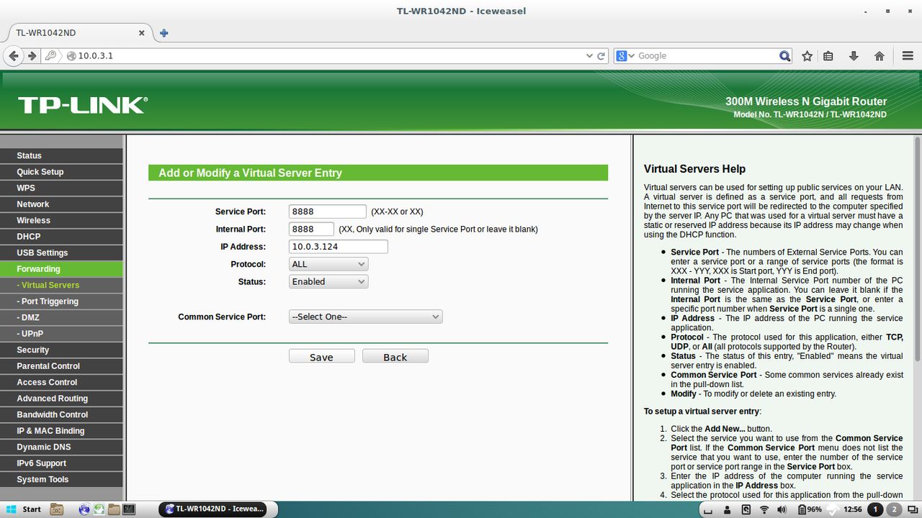Open the Quick Setup menu item
This screenshot has width=922, height=518.
[61, 172]
